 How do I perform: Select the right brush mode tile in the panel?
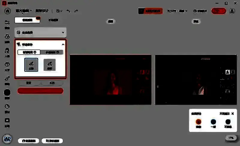coord(49,64)
